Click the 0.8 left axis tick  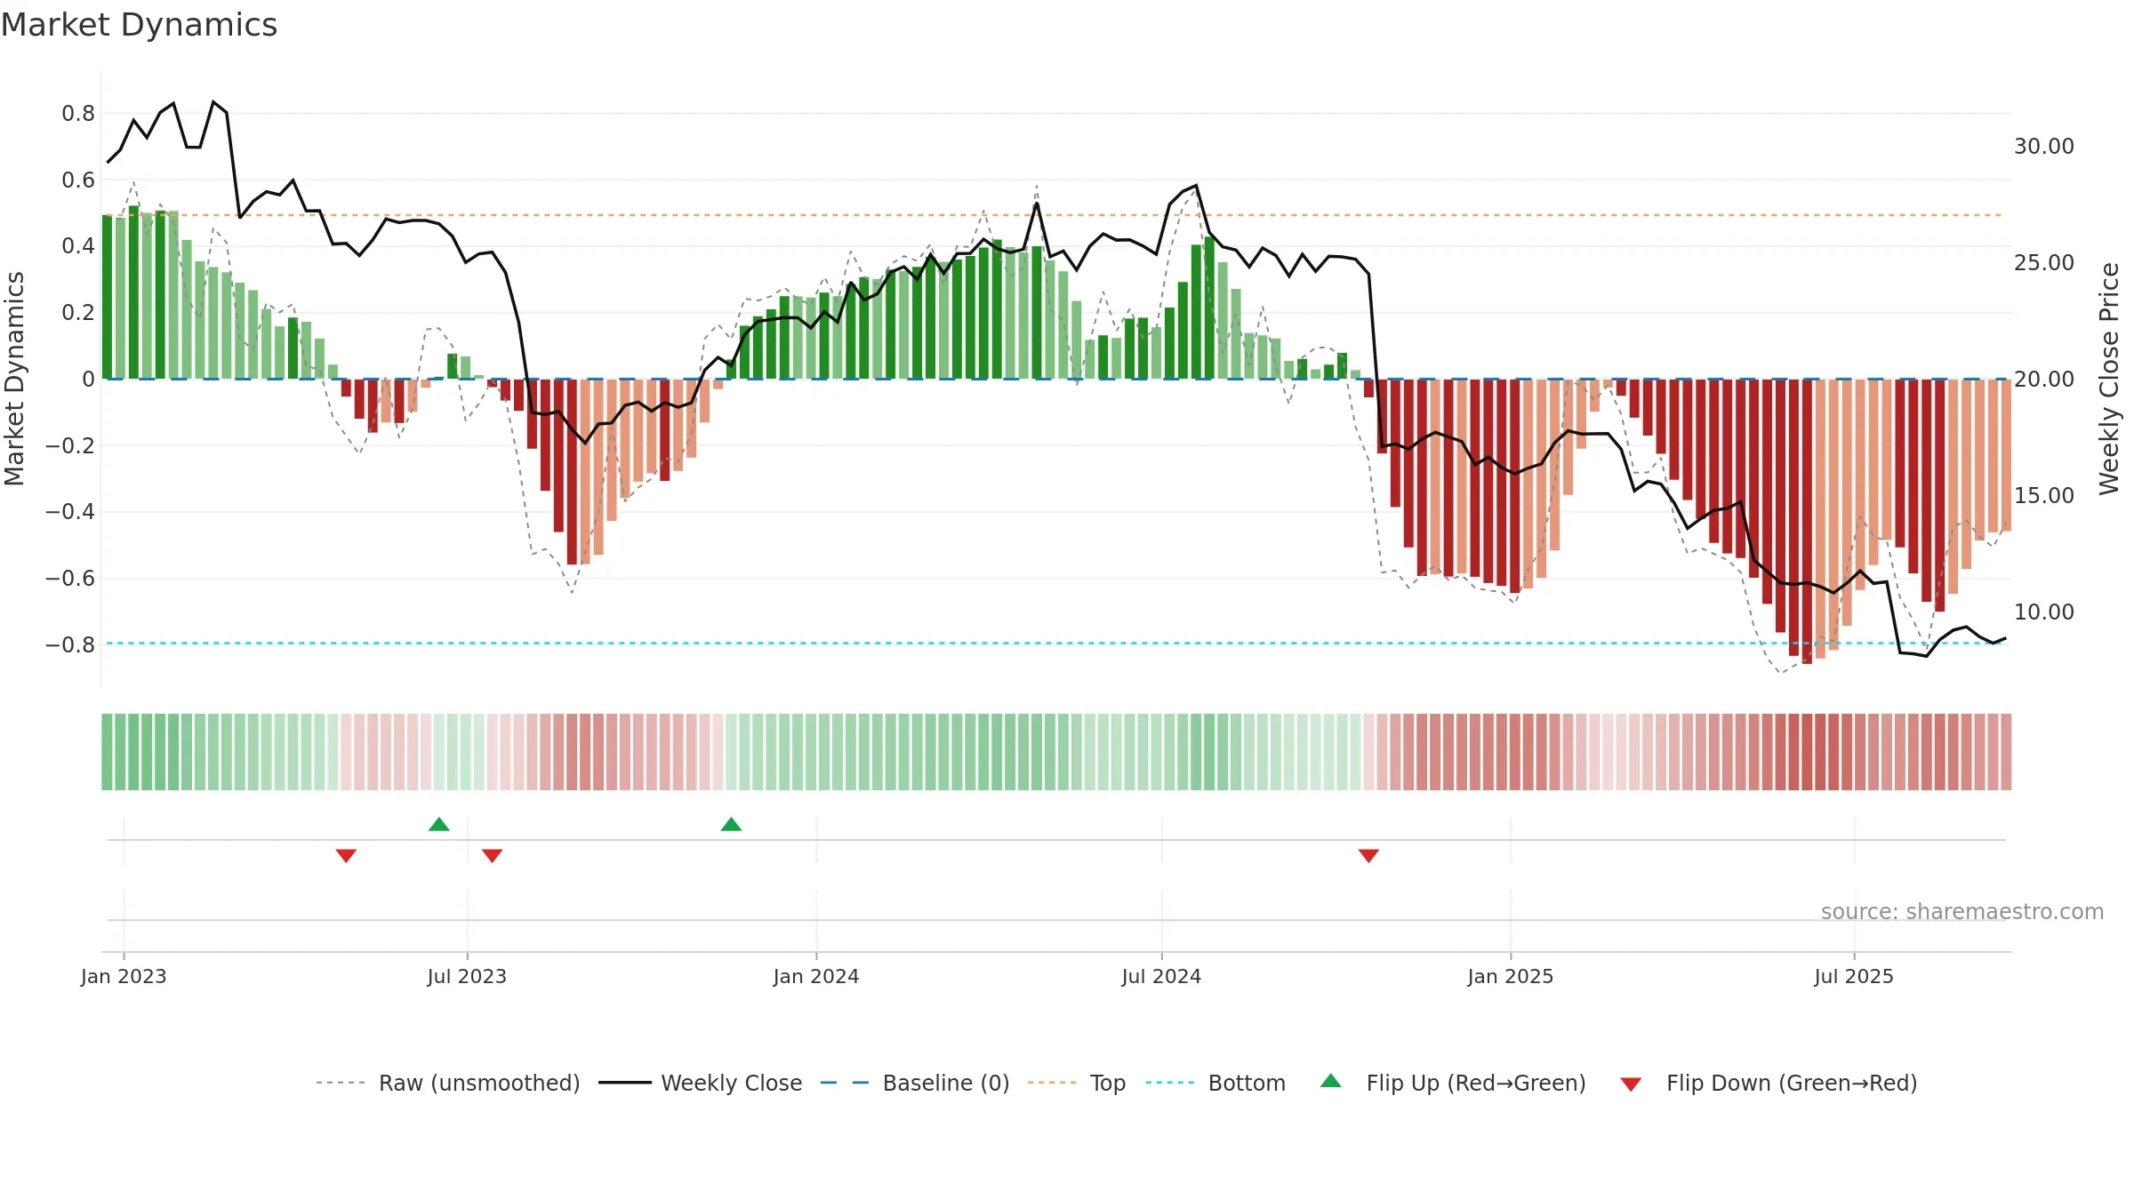[78, 114]
